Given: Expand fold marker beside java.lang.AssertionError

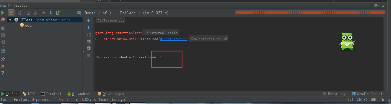Looking at the screenshot, I should pos(94,33).
